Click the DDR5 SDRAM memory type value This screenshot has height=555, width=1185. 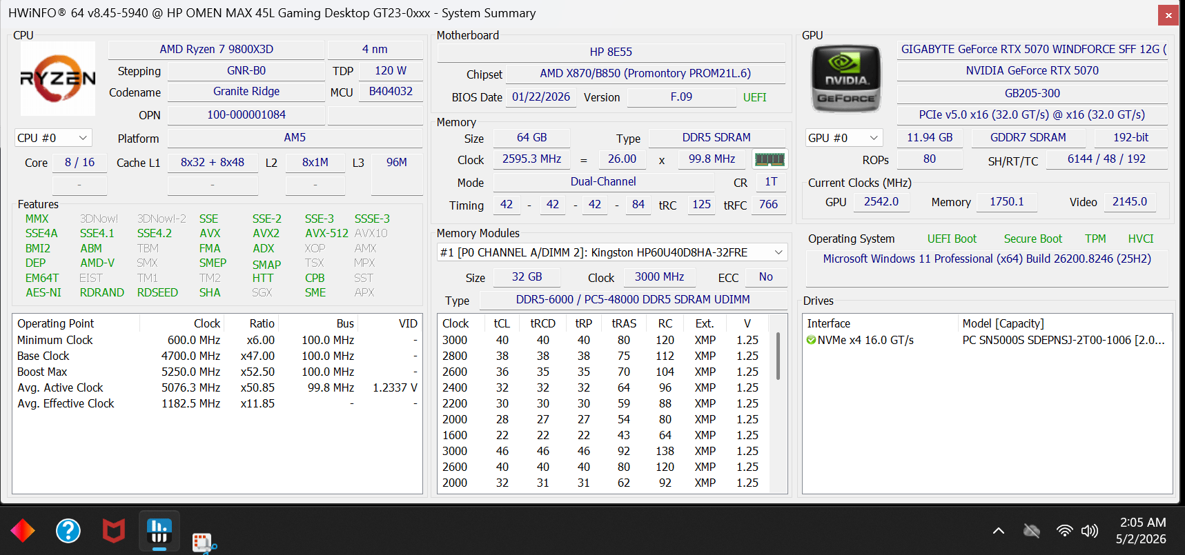[716, 138]
